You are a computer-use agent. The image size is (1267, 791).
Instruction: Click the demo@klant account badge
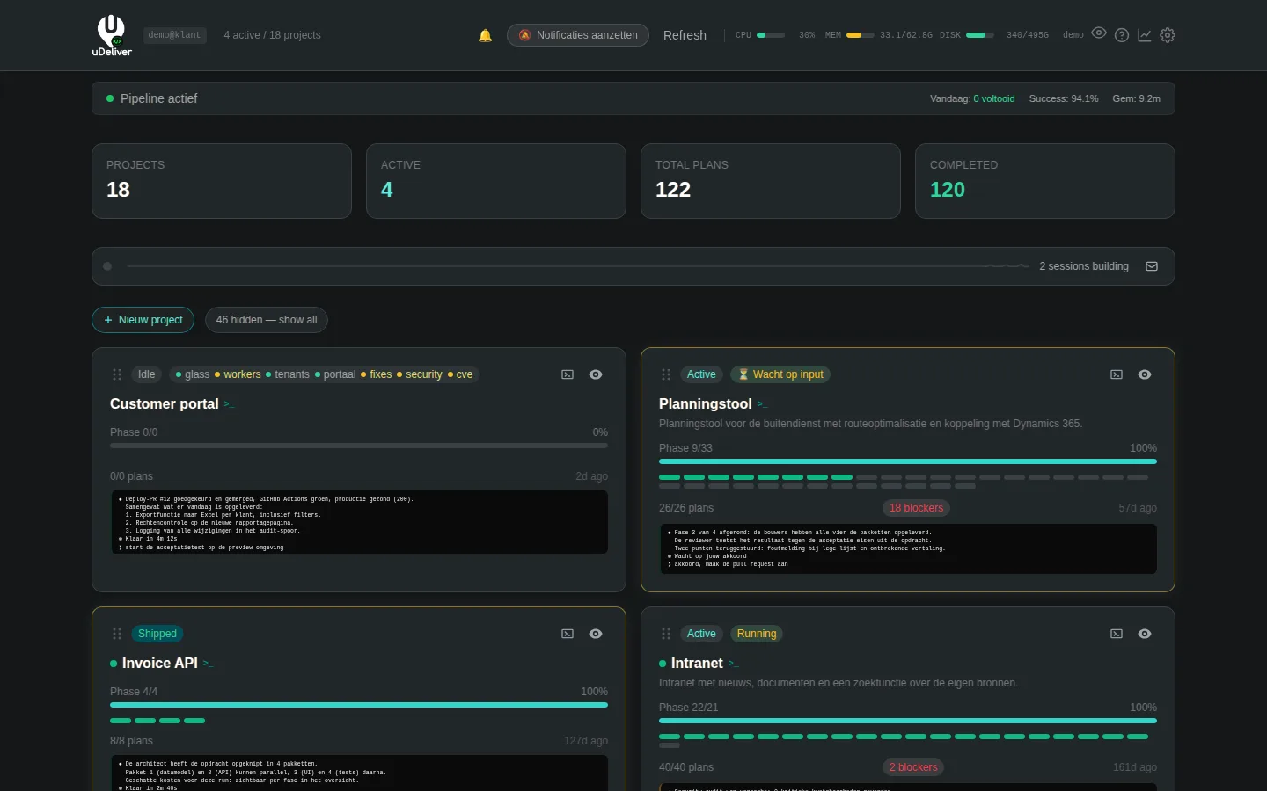174,35
